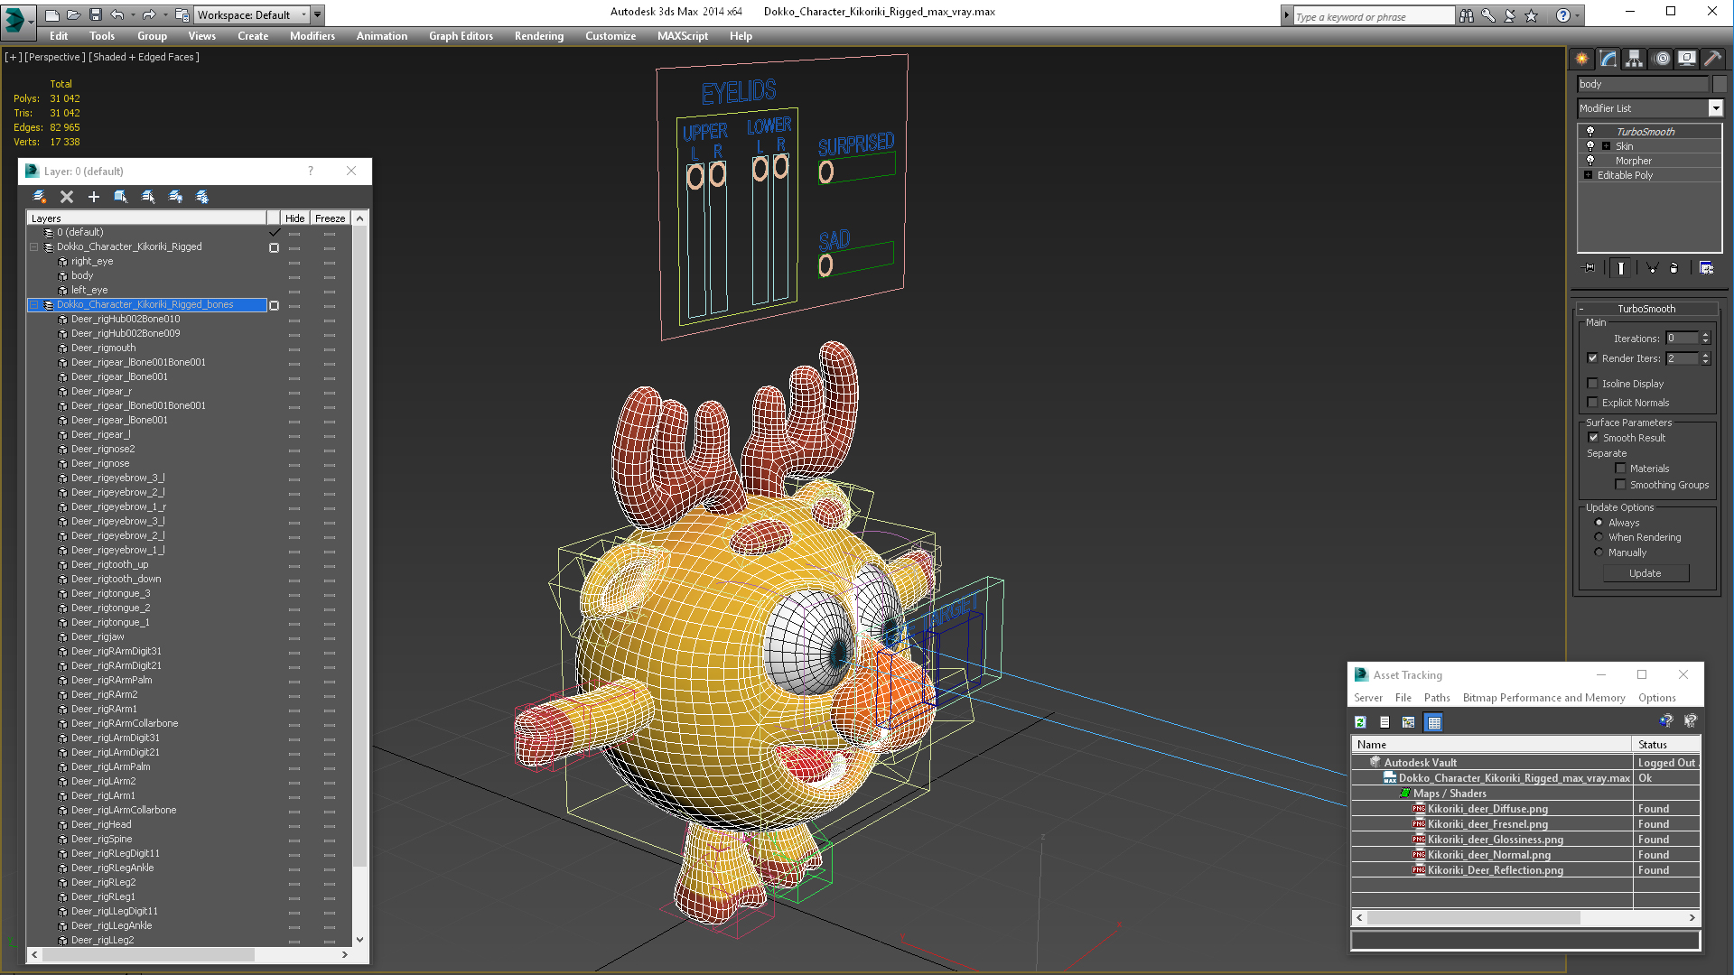The height and width of the screenshot is (975, 1734).
Task: Select the Manually update option
Action: tap(1599, 552)
